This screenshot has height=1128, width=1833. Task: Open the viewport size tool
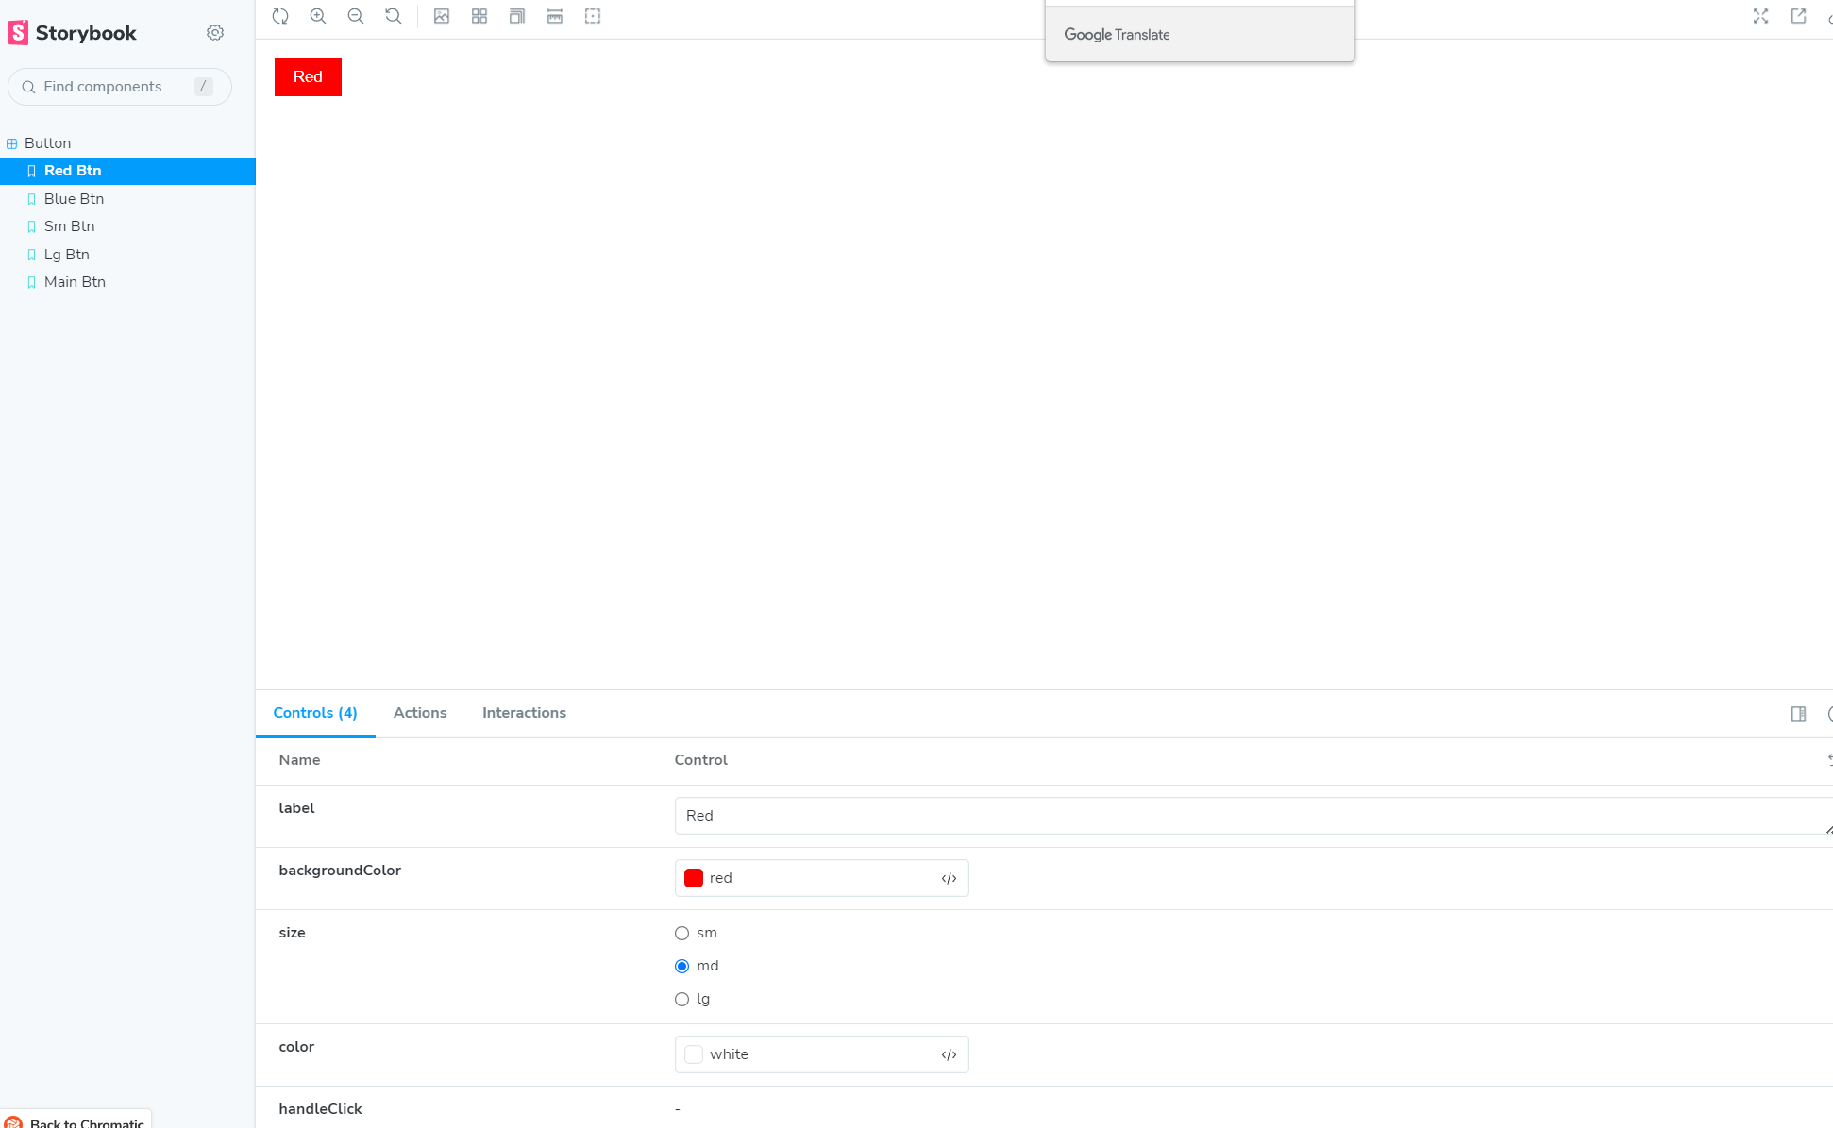pyautogui.click(x=517, y=16)
